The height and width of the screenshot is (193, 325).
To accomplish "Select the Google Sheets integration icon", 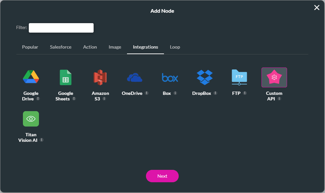I will (x=65, y=77).
